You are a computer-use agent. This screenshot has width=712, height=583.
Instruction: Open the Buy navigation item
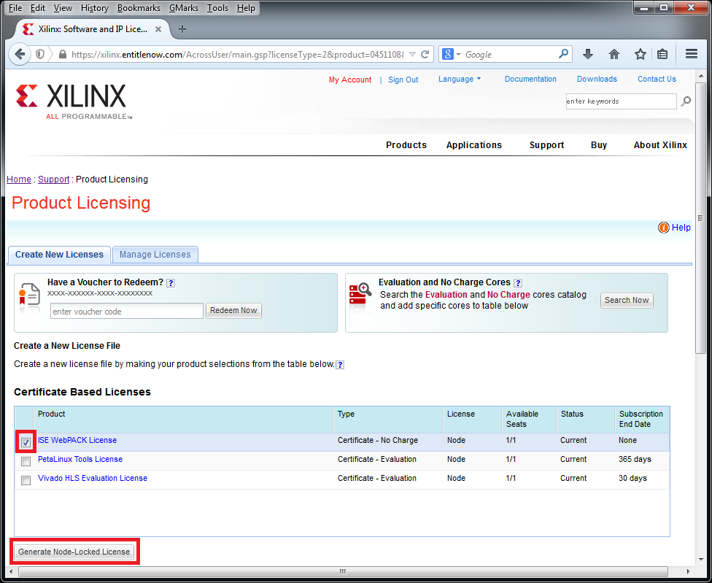click(x=598, y=145)
